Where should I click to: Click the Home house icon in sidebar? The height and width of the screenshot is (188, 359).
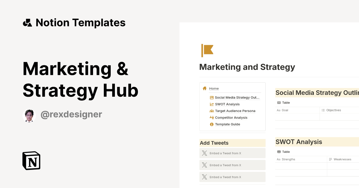(205, 88)
